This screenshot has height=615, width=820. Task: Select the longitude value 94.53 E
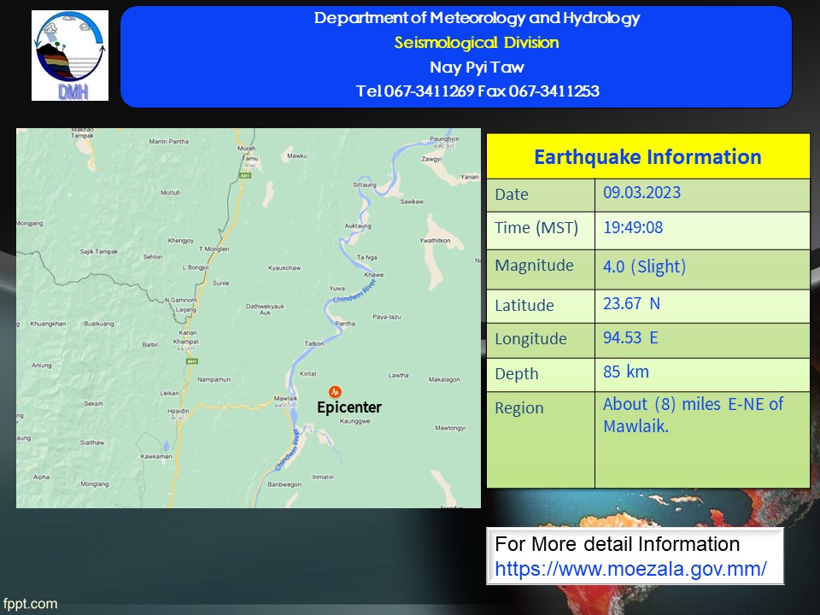(630, 337)
